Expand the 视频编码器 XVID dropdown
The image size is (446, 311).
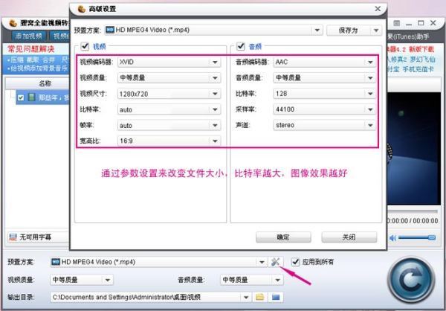(x=215, y=62)
